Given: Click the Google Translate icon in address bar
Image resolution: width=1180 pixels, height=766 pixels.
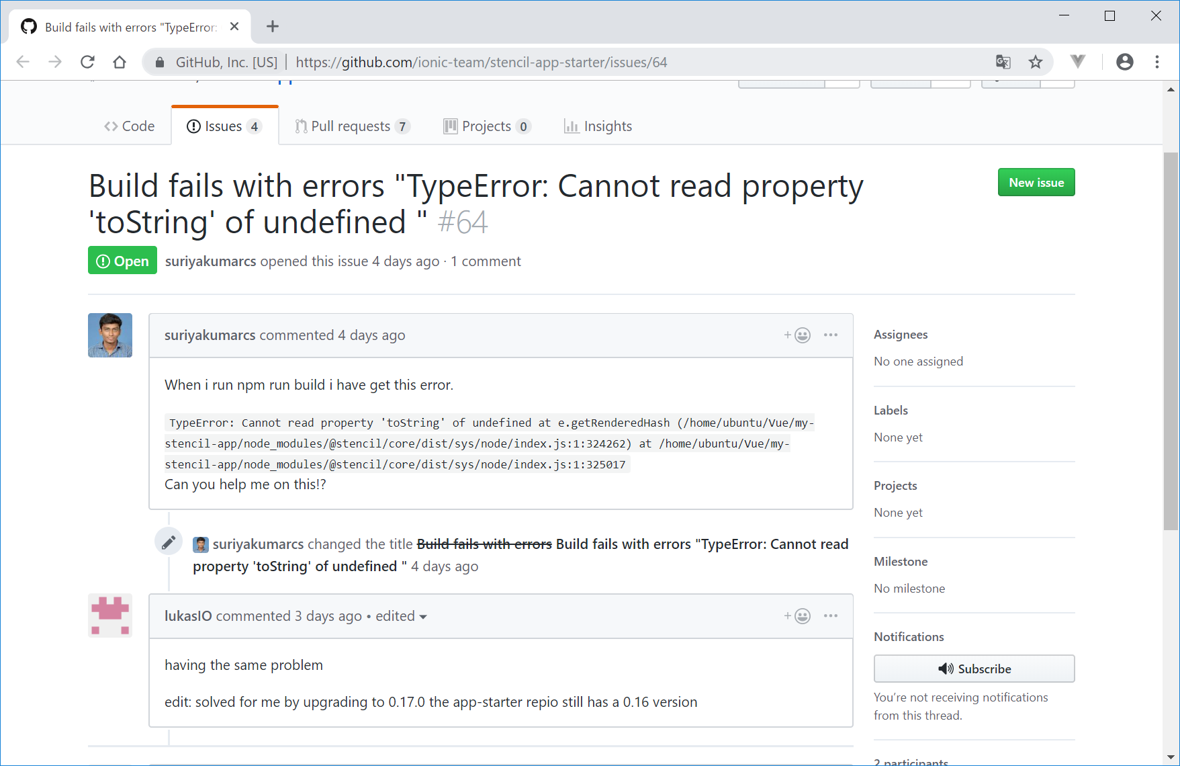Looking at the screenshot, I should pyautogui.click(x=1003, y=62).
